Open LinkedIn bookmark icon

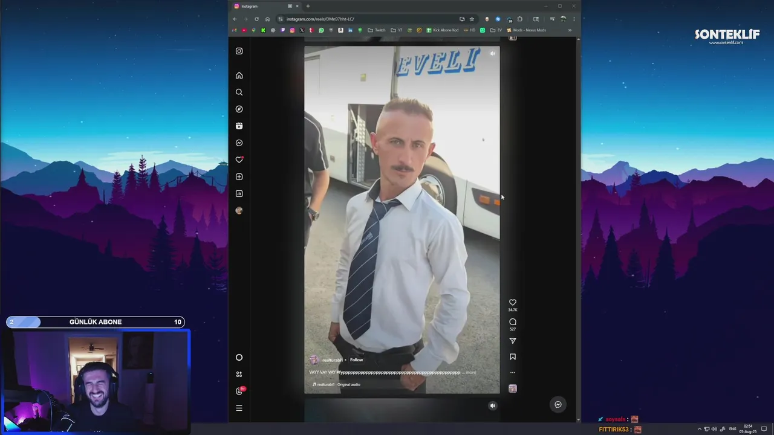tap(350, 30)
